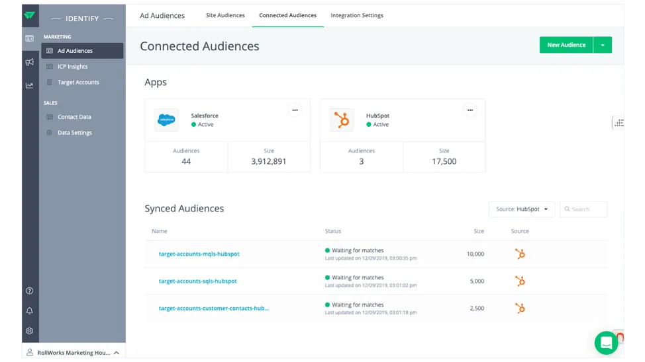Click HubSpot audiences count 3
This screenshot has width=645, height=362.
[362, 162]
